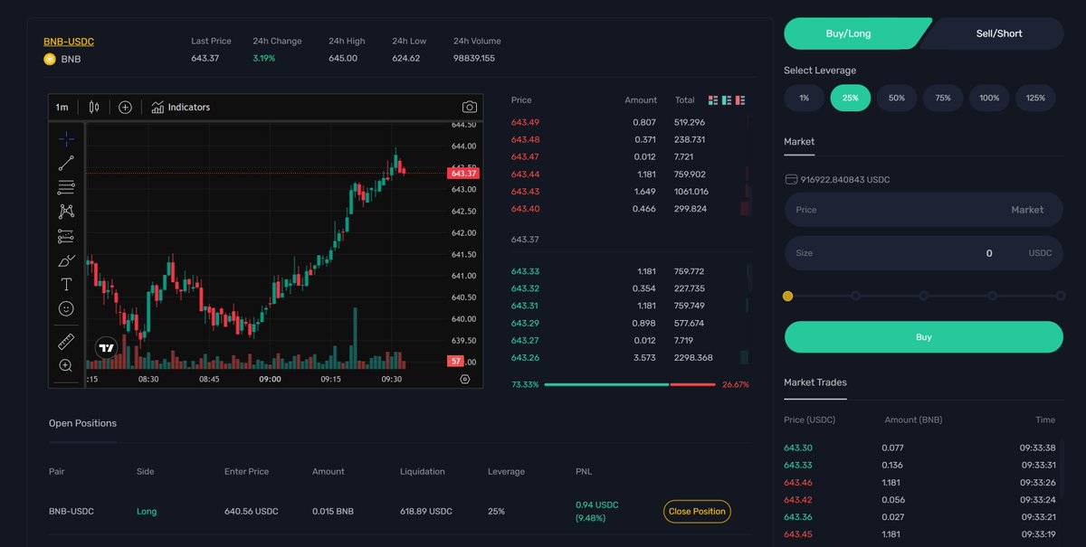The height and width of the screenshot is (547, 1086).
Task: Open the 1m timeframe selector
Action: 61,106
